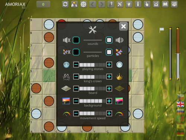Decrease king's crown setting with minus
This screenshot has height=140, width=186.
(76, 77)
